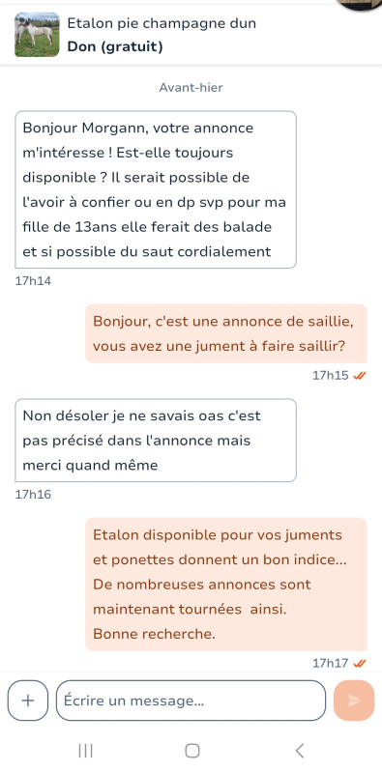The image size is (382, 773).
Task: Tap the plus attachment button
Action: coord(28,700)
